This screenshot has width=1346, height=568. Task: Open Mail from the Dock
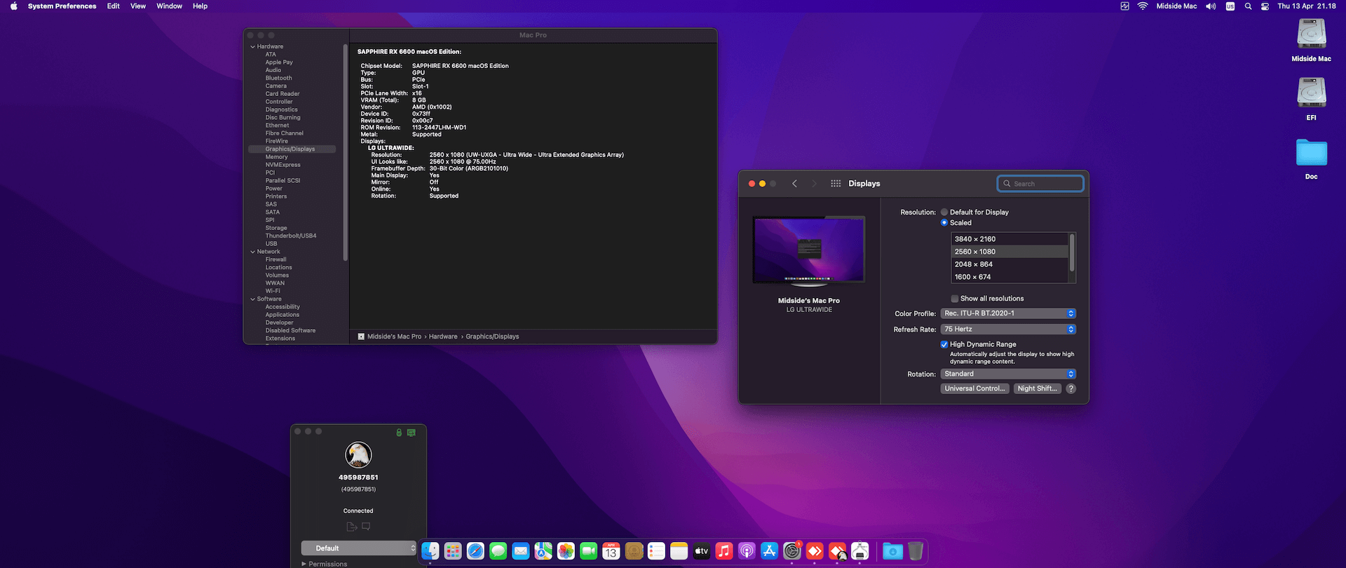pos(521,551)
